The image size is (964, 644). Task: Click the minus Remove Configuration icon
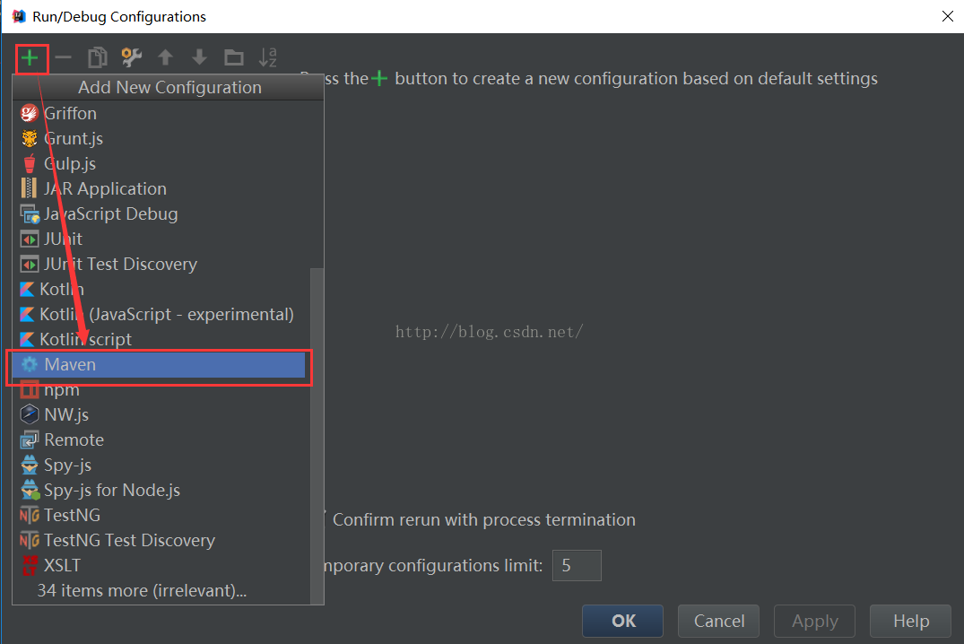click(x=63, y=58)
